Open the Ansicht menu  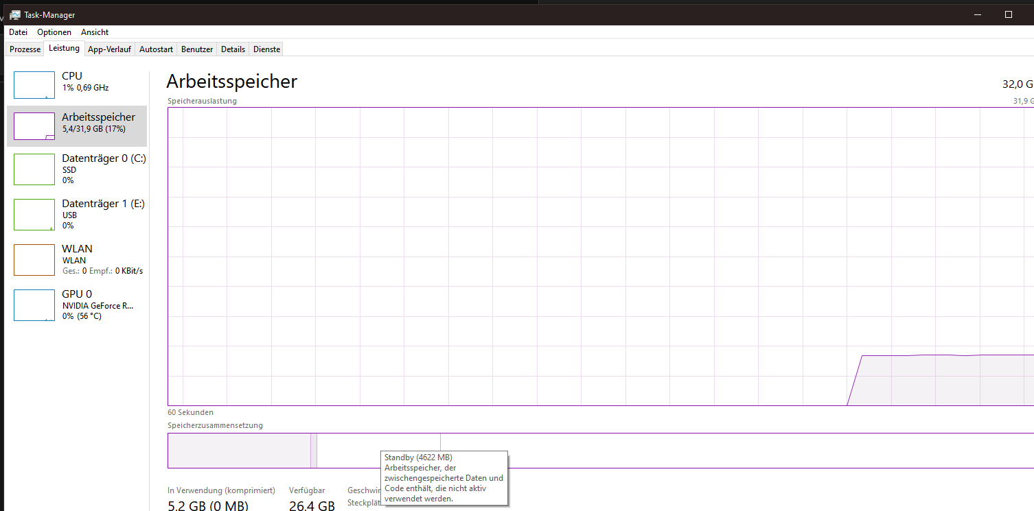(94, 32)
